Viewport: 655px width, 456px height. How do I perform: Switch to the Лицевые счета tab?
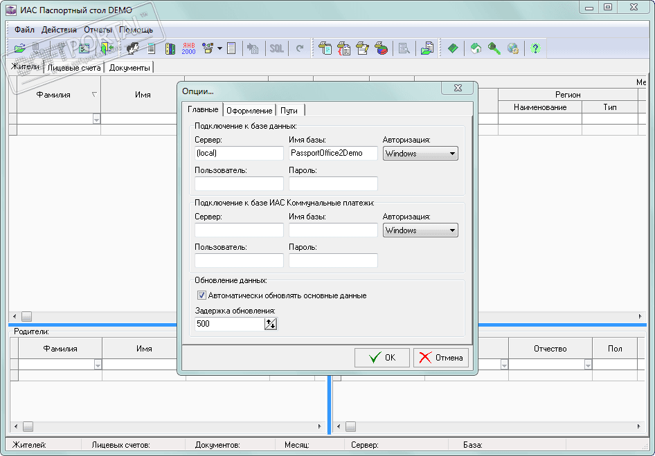(74, 67)
